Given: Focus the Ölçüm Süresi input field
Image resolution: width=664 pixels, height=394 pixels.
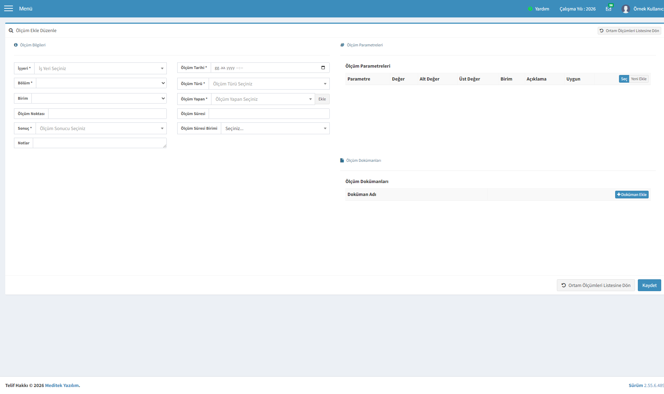Looking at the screenshot, I should coord(269,114).
